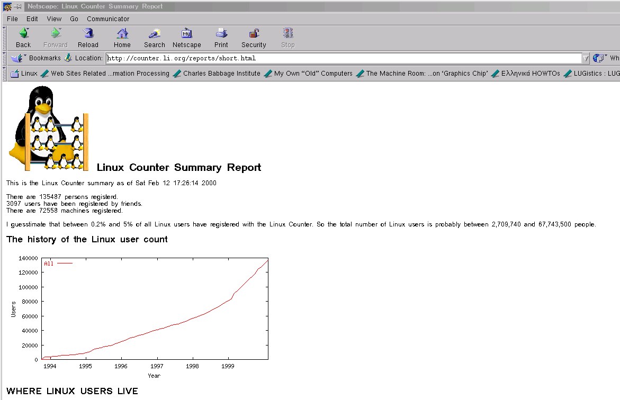The width and height of the screenshot is (620, 400).
Task: Open Charles Babbage Institute bookmark
Action: click(x=217, y=74)
